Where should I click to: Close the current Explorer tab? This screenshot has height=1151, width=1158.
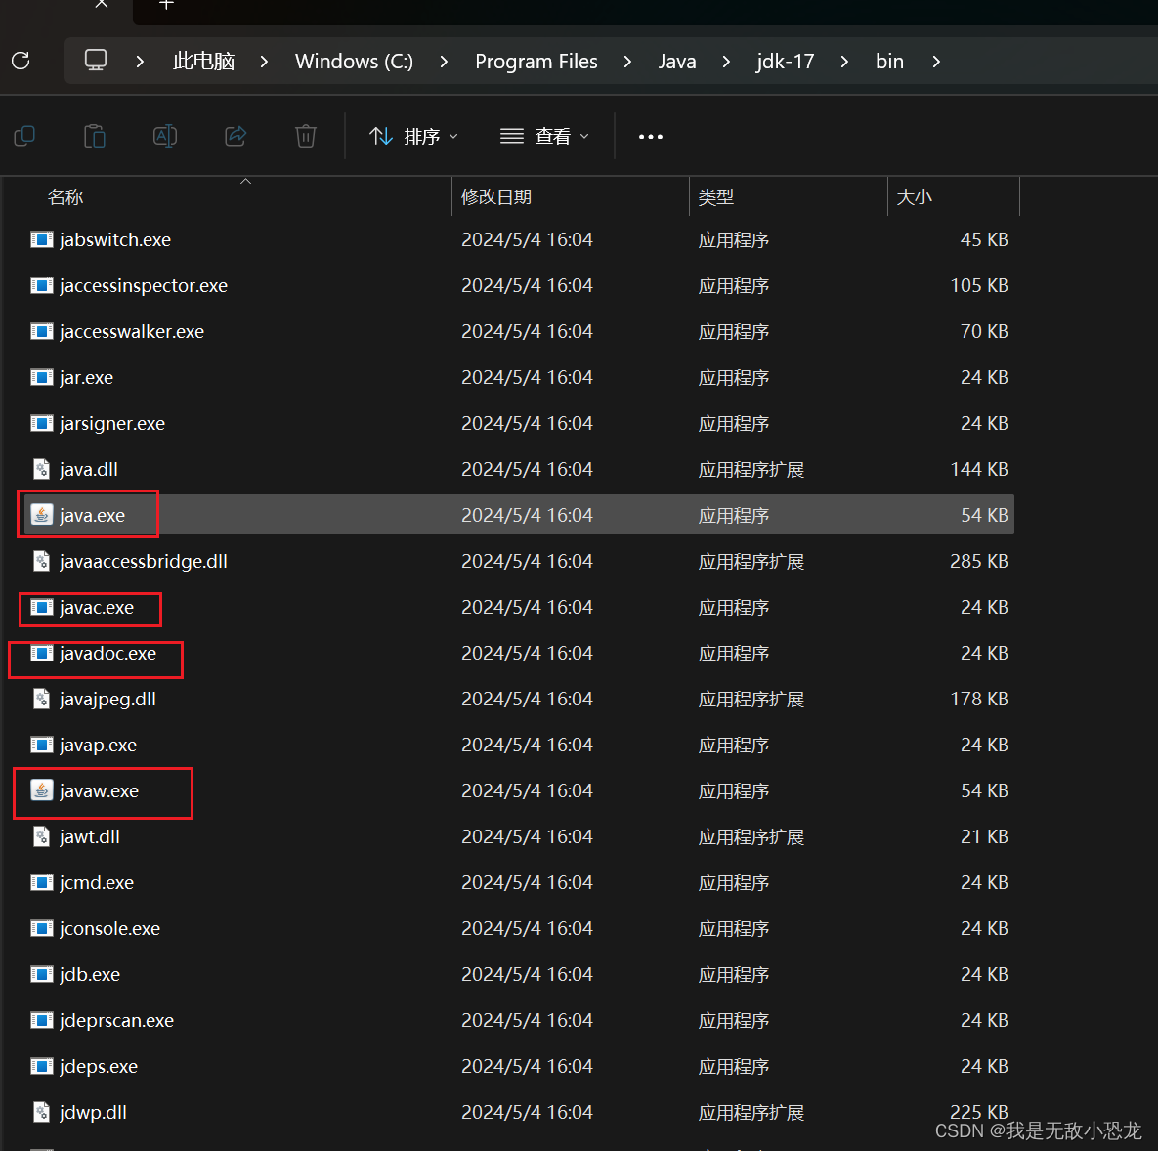(102, 4)
